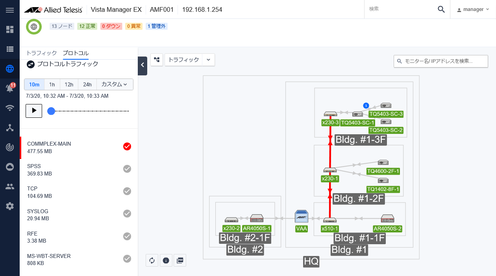Select the x510-1 switch node
This screenshot has height=276, width=496.
330,220
